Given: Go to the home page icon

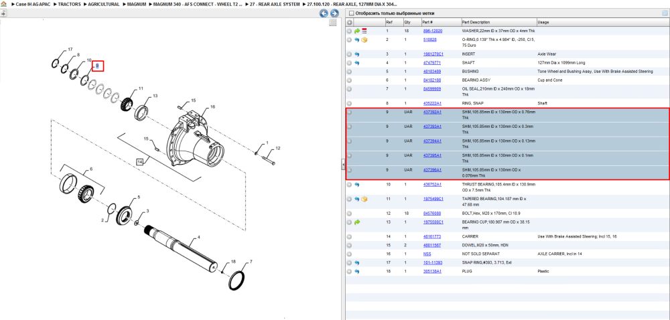Looking at the screenshot, I should [3, 4].
